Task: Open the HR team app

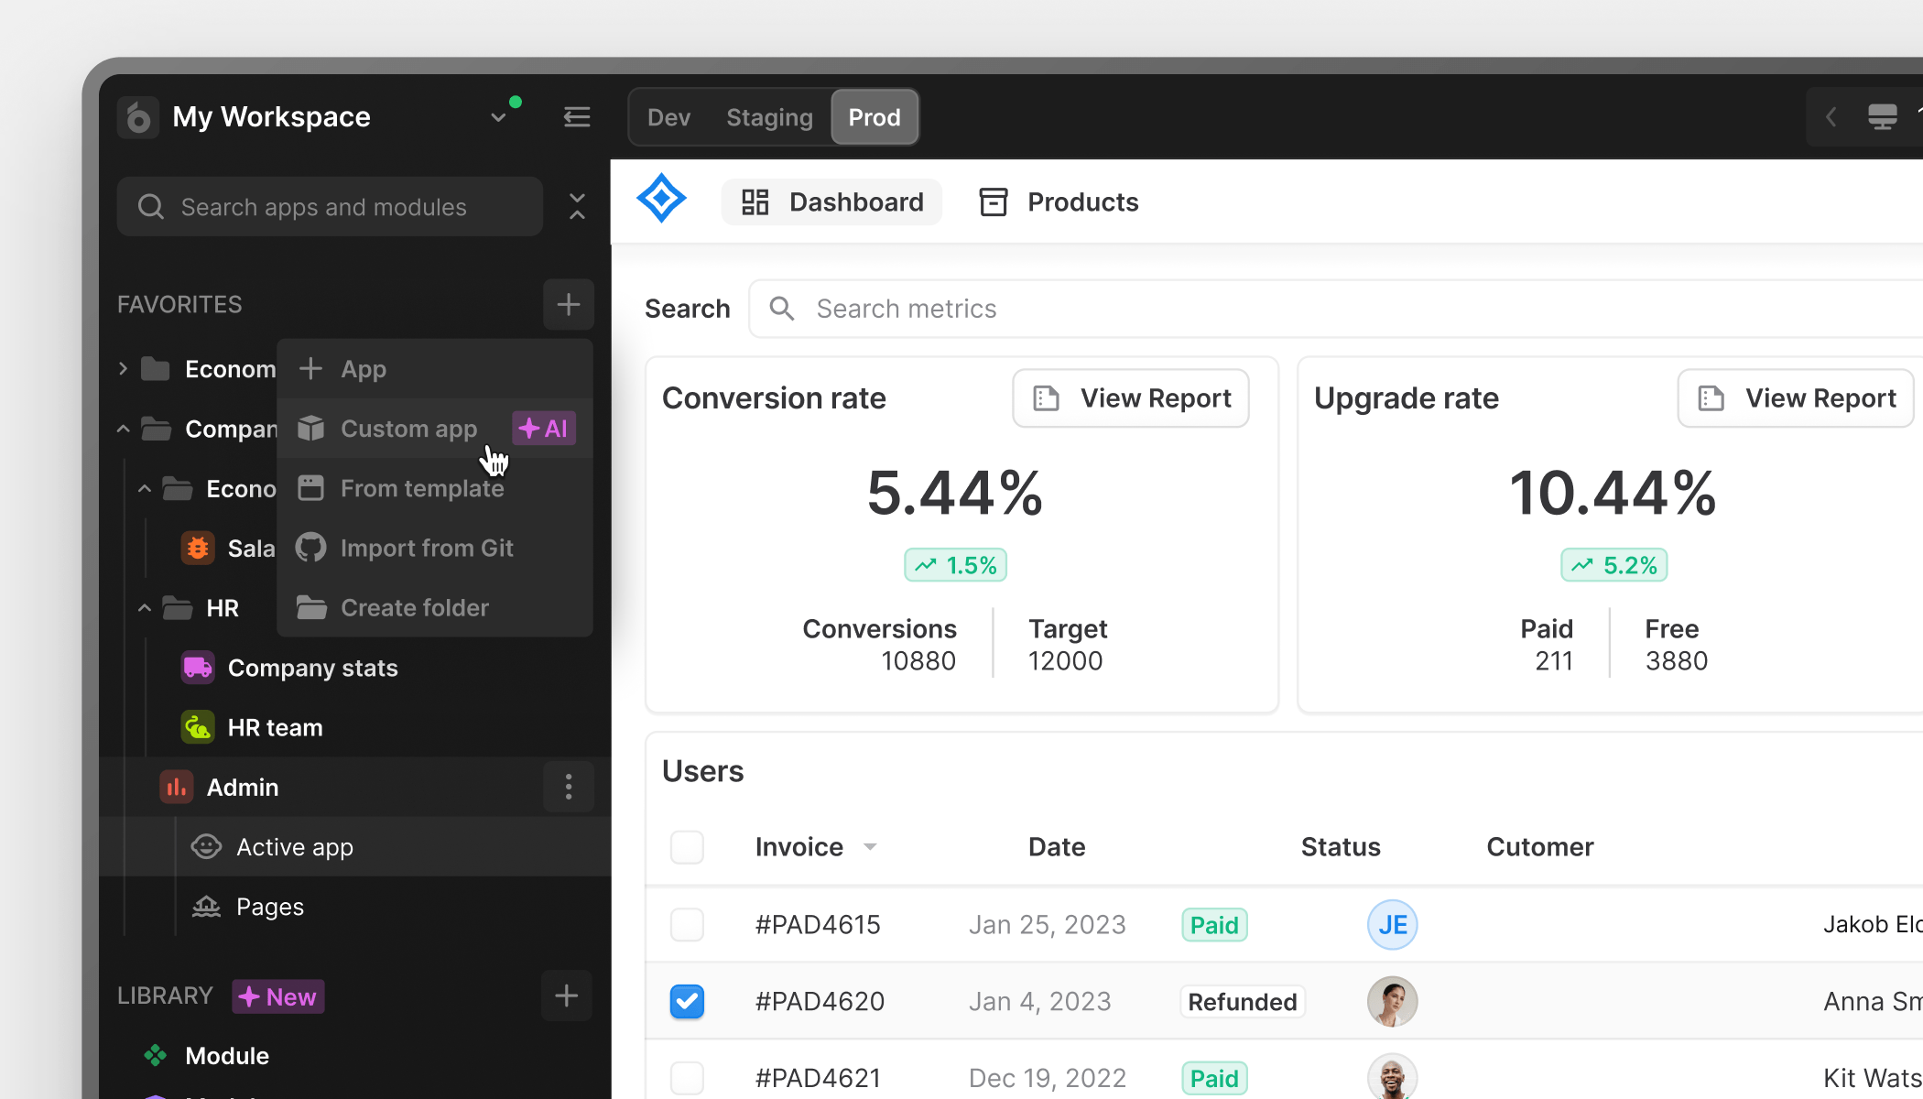Action: (274, 728)
